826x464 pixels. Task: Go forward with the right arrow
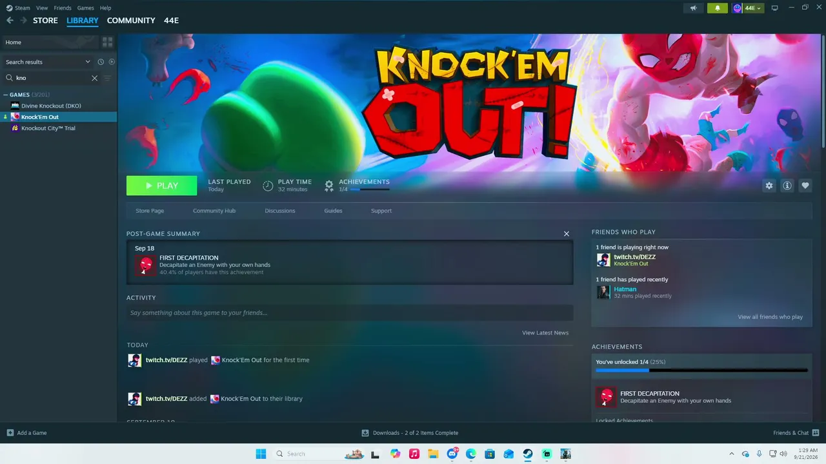tap(24, 21)
